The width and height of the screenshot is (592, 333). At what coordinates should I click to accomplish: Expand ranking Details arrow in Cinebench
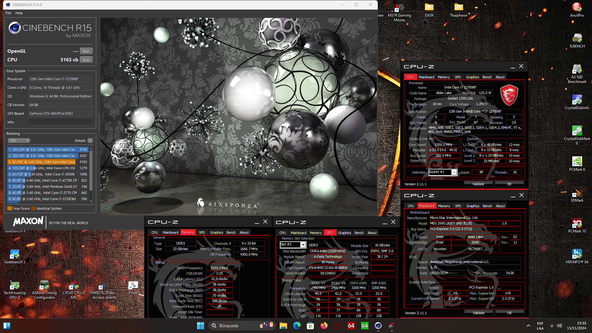[x=90, y=141]
